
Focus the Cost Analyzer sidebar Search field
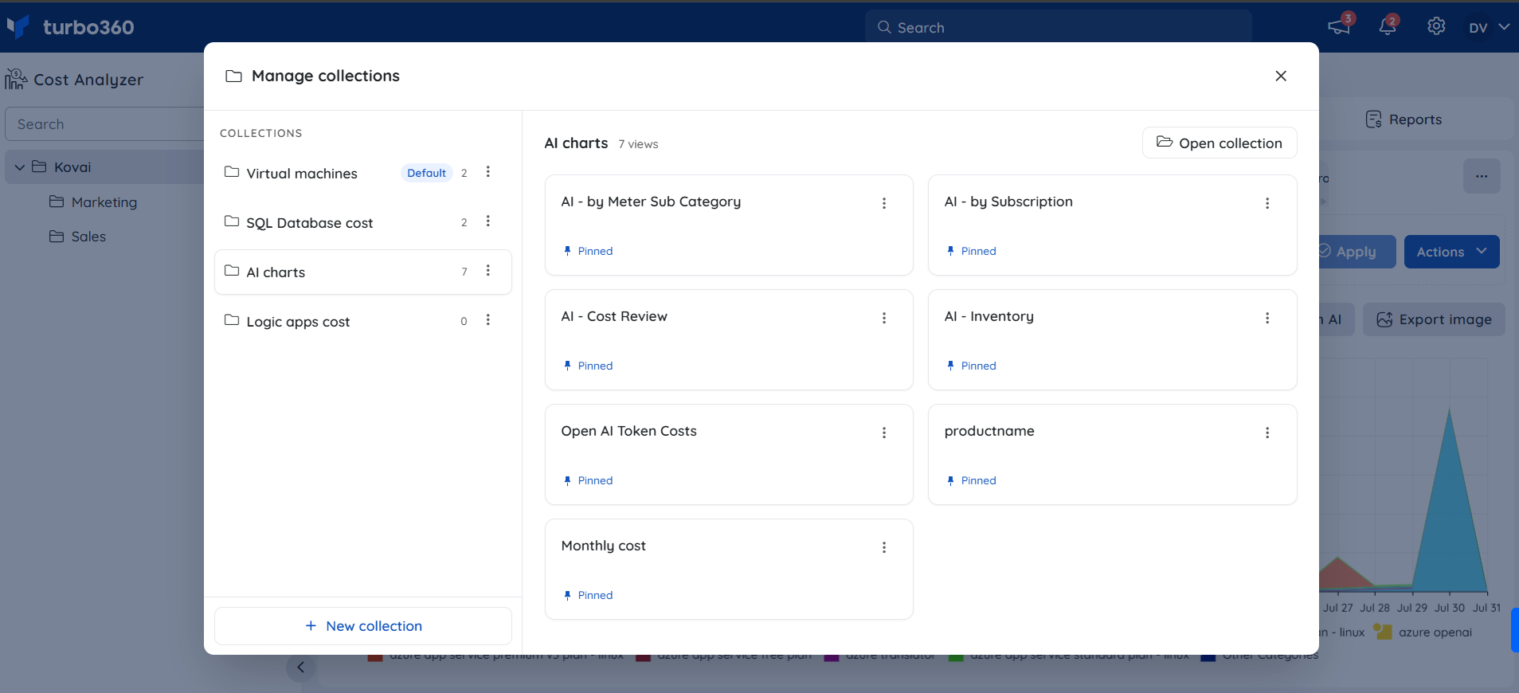click(x=104, y=124)
